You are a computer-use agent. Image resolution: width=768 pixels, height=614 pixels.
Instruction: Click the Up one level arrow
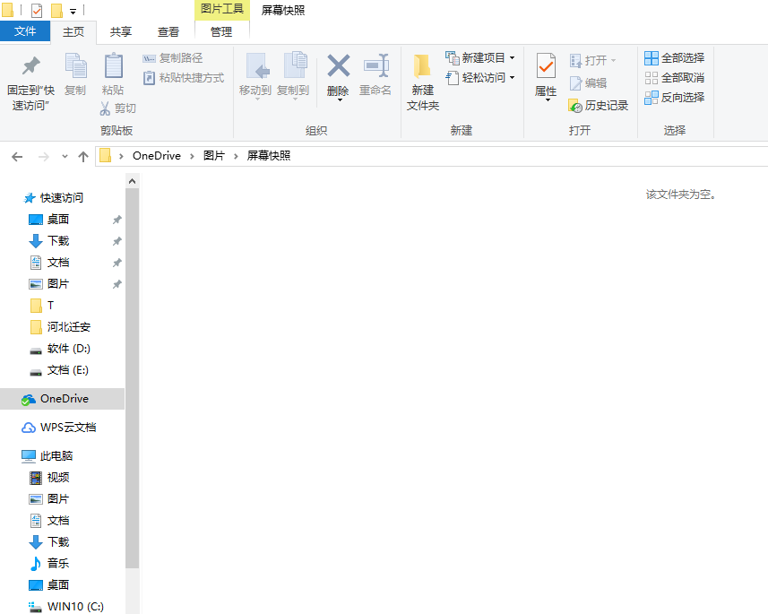tap(83, 156)
